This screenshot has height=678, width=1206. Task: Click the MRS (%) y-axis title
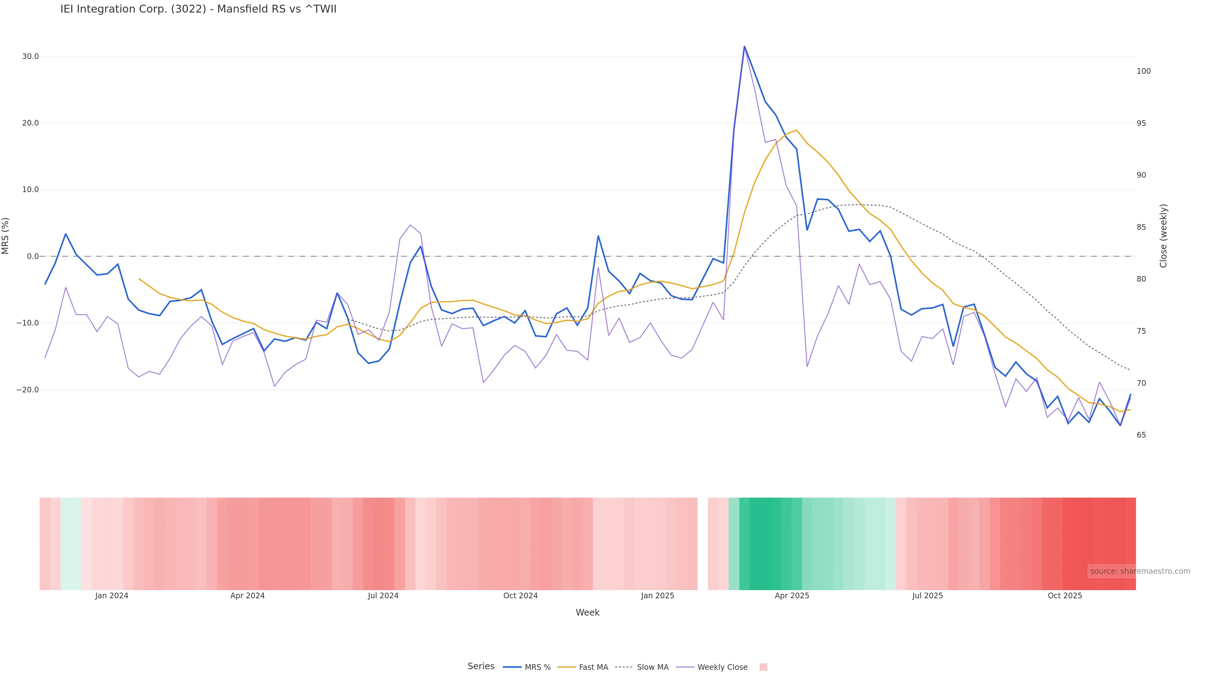[6, 236]
